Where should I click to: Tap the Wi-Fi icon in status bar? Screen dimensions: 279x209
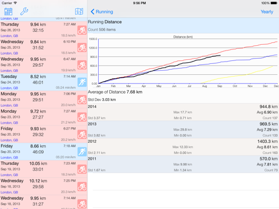point(15,3)
